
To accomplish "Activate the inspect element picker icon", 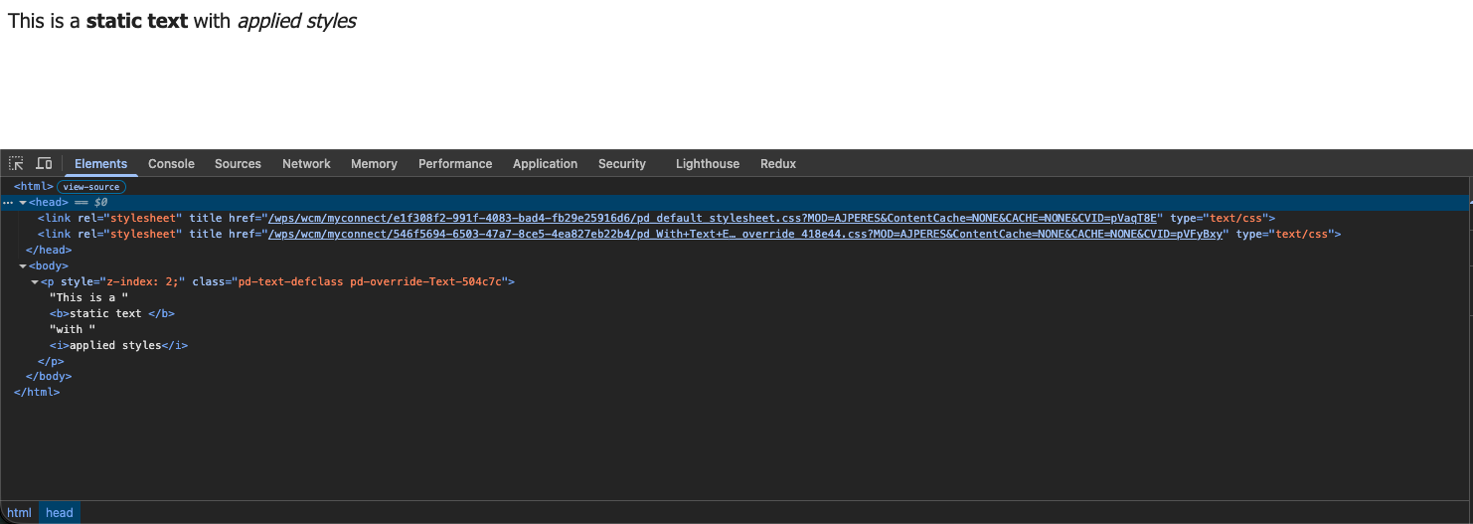I will pyautogui.click(x=17, y=163).
